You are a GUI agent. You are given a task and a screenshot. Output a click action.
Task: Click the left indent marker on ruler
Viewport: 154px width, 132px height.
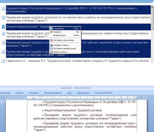33,98
